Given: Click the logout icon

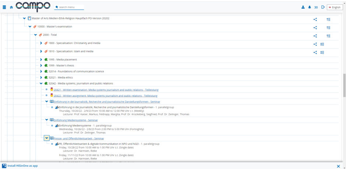Looking at the screenshot, I should click(323, 7).
